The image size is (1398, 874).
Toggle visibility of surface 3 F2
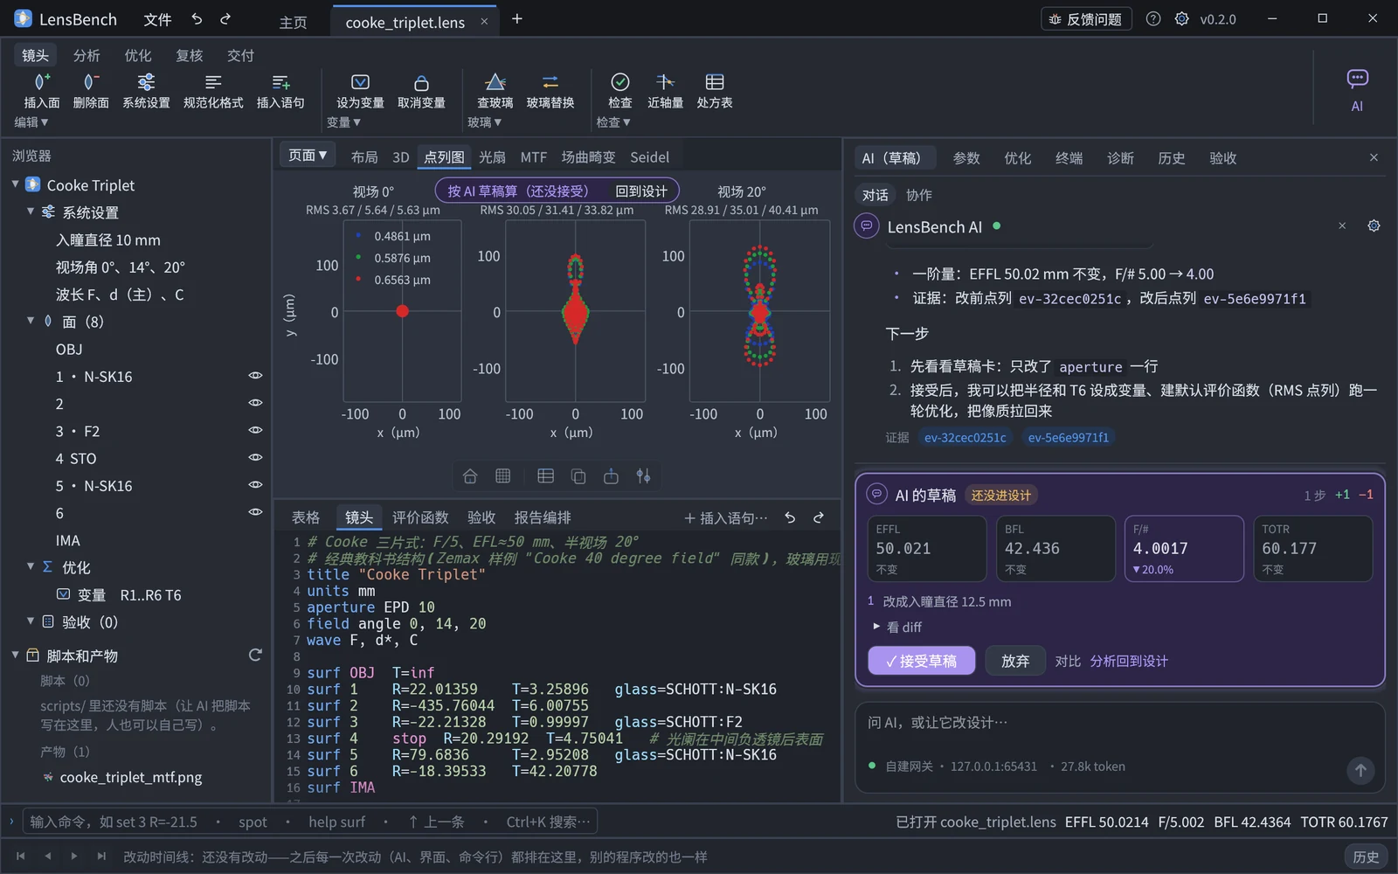coord(255,430)
